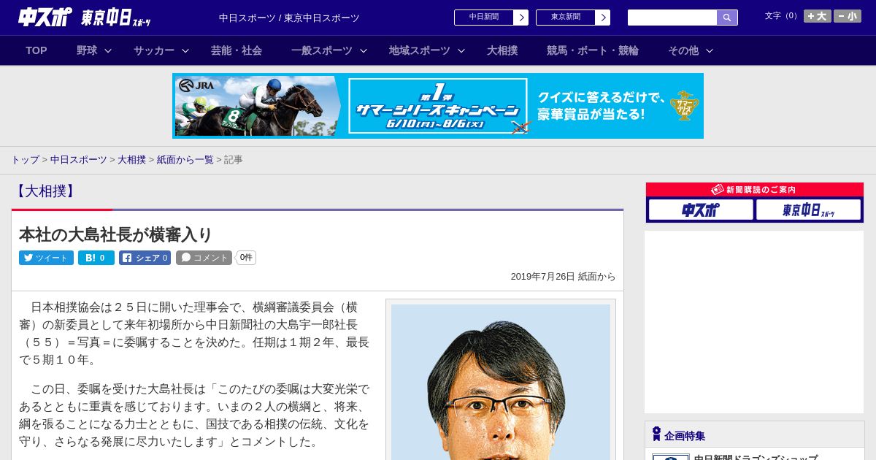Click the article title 本社の大島社長が横審入り
Screen dimensions: 876x460
(116, 234)
